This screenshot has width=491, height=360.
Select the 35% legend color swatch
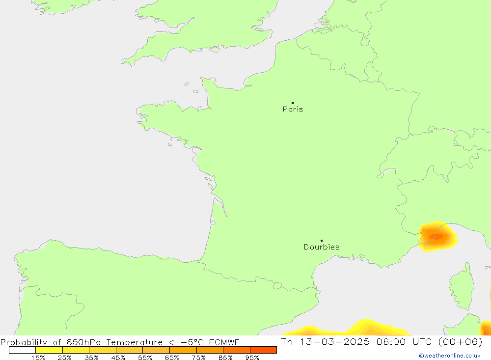103,350
